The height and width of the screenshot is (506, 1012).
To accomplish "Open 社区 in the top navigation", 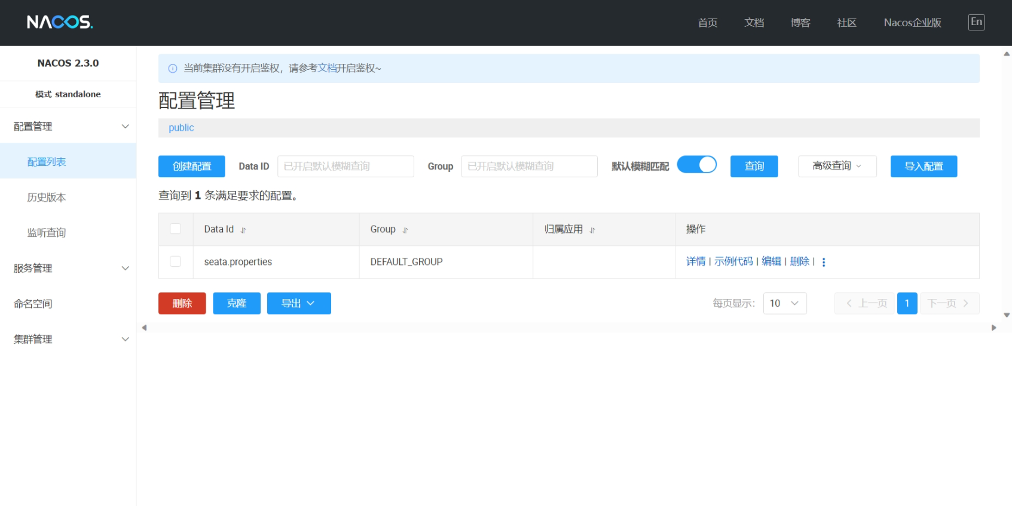I will [x=846, y=23].
